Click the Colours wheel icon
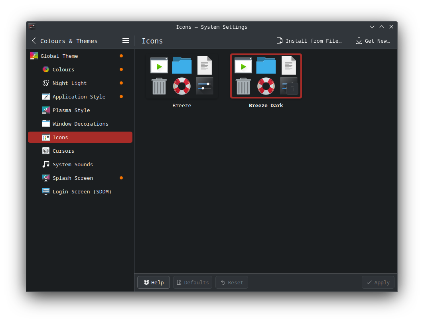The height and width of the screenshot is (323, 424). coord(46,69)
